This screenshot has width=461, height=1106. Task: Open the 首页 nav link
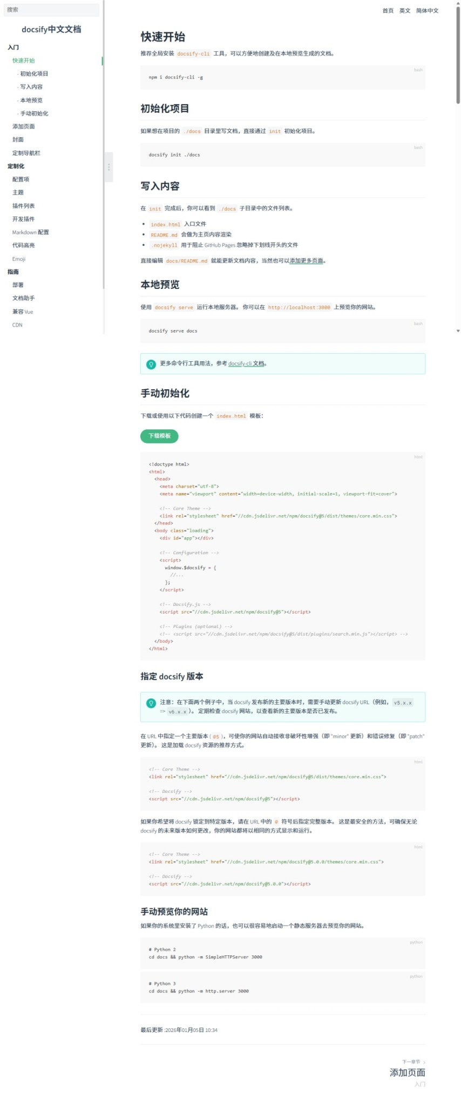(388, 11)
